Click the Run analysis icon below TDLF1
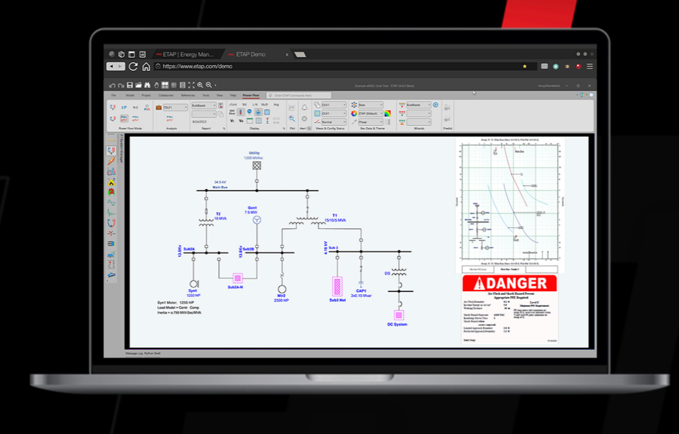Screen dimensions: 679x434 click(170, 118)
